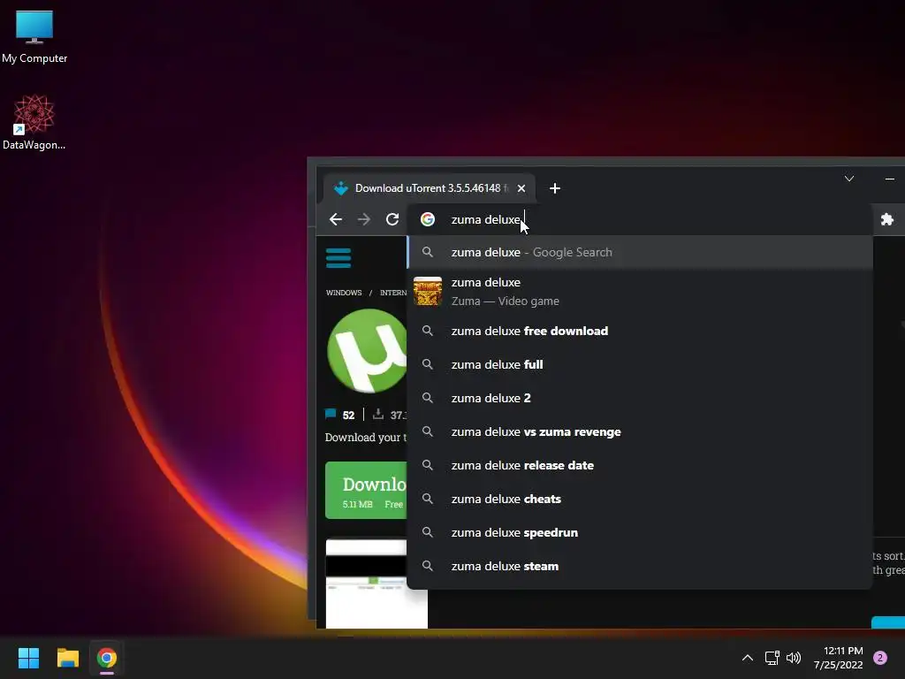This screenshot has height=679, width=905.
Task: Open the volume tray icon
Action: 794,658
